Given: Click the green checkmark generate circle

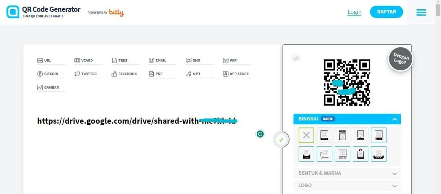Looking at the screenshot, I should pos(281,140).
